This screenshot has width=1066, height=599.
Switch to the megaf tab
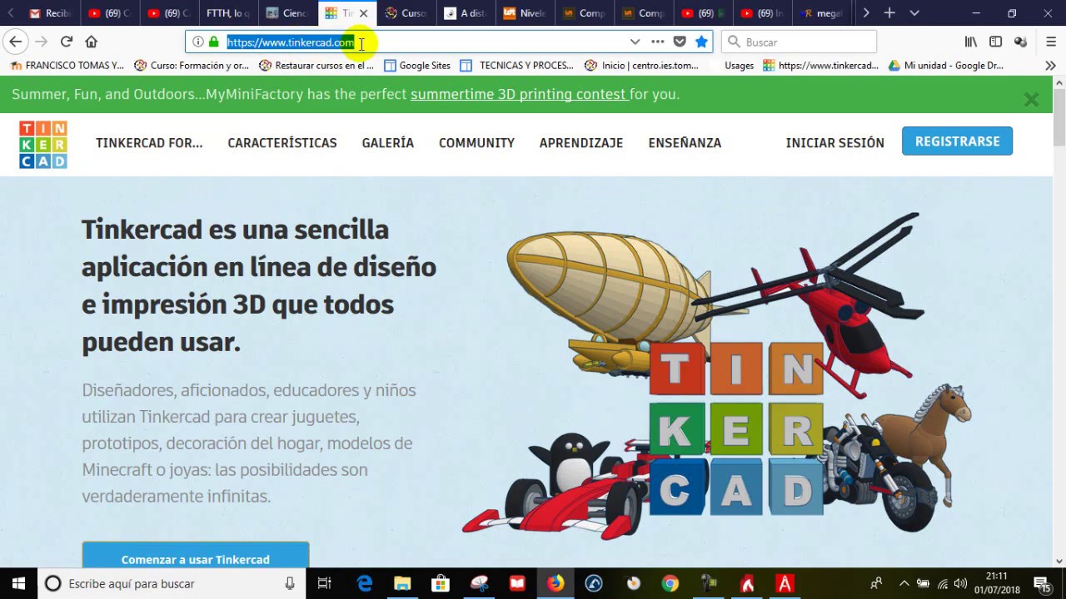pos(822,13)
